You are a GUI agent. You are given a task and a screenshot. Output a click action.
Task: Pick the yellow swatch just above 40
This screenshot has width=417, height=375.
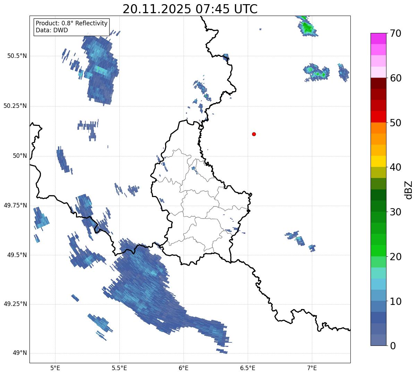[378, 161]
